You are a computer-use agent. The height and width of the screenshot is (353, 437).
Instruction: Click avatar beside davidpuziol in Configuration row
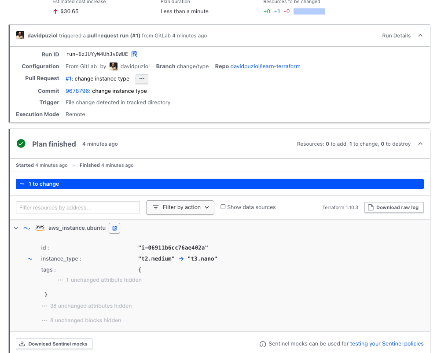114,66
